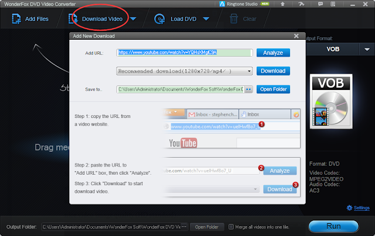Click the Step 2 instruction text
Viewport: 375px width, 236px height.
[x=113, y=169]
